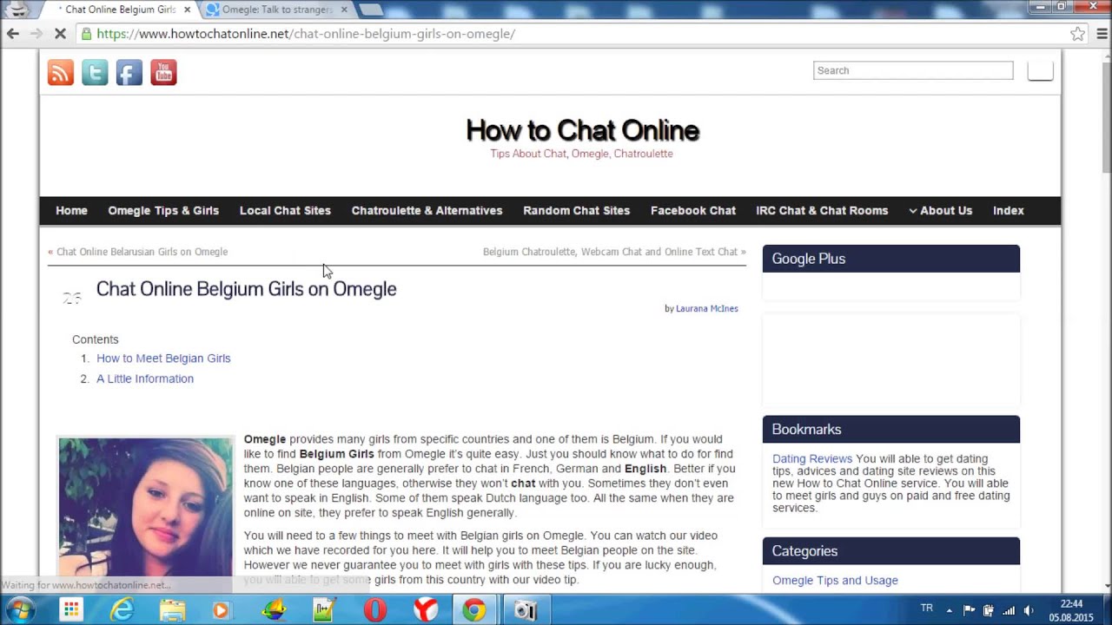Launch Yandex browser from taskbar
This screenshot has width=1112, height=625.
[x=426, y=610]
